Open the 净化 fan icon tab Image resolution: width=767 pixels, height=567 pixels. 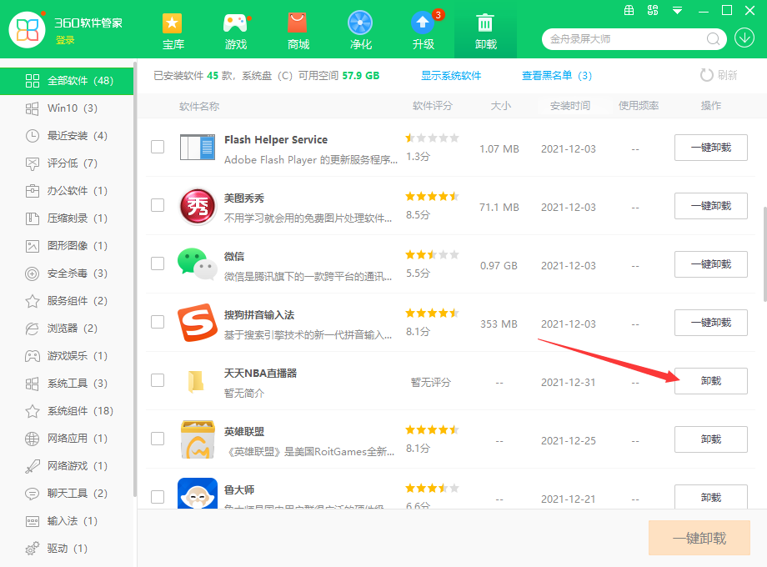[360, 32]
